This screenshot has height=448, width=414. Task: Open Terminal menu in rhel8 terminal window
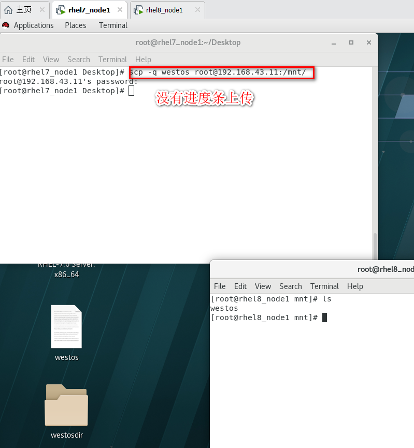click(324, 286)
